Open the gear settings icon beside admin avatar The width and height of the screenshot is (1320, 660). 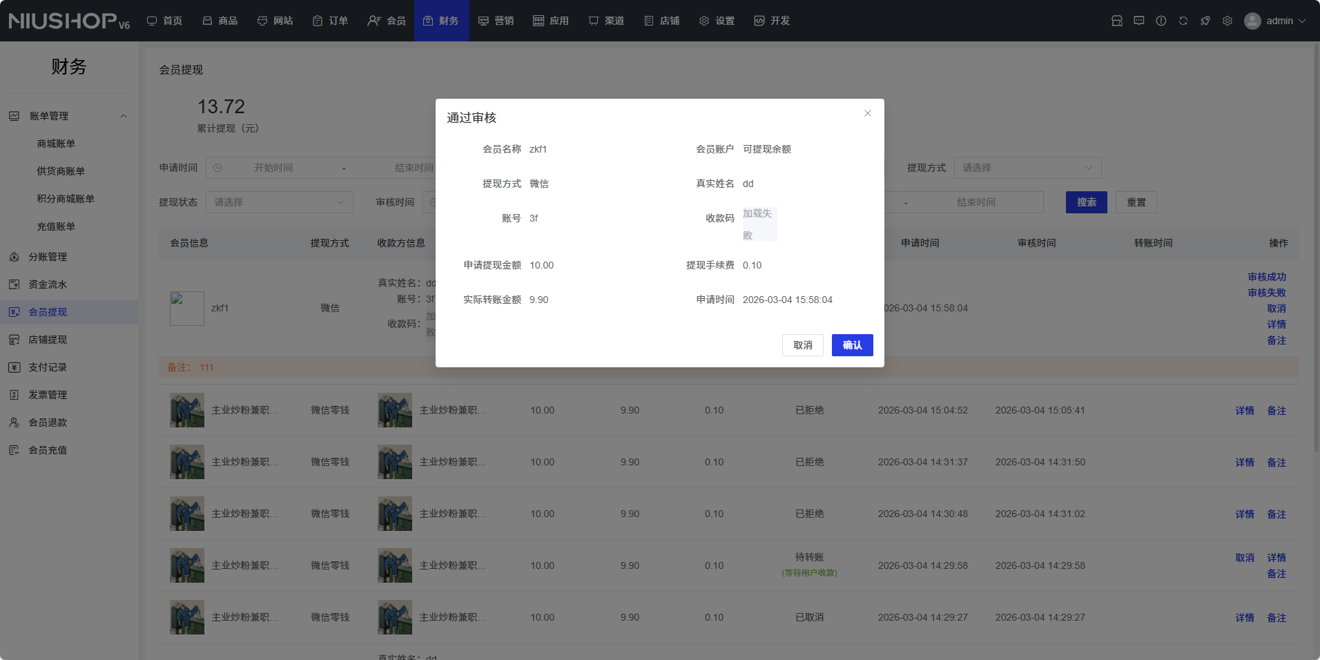point(1227,21)
